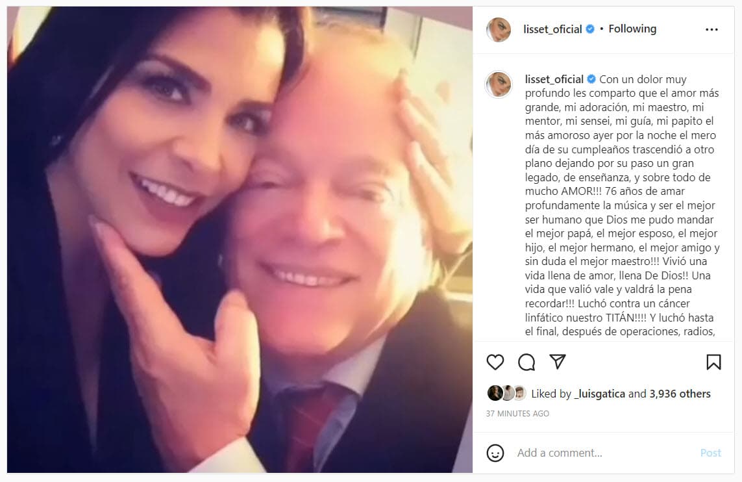Click the caption lisset_oficial profile avatar
This screenshot has width=742, height=482.
tap(499, 84)
